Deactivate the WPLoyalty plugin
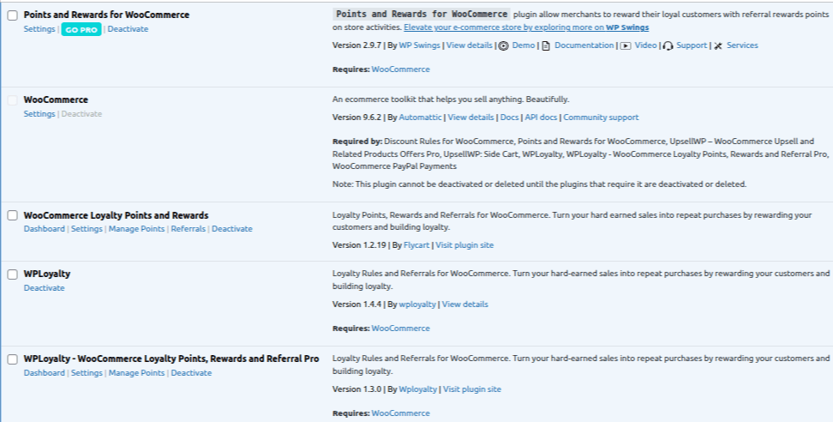This screenshot has height=422, width=833. pos(44,288)
